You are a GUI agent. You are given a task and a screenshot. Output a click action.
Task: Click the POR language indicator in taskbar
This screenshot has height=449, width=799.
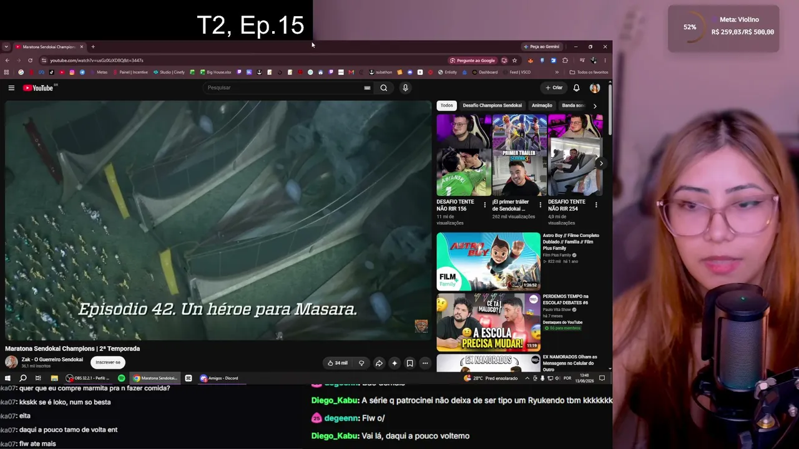click(567, 378)
